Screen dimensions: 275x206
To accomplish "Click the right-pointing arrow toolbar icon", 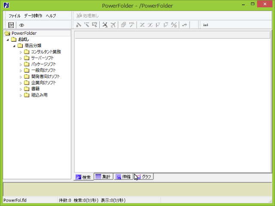I will (184, 25).
